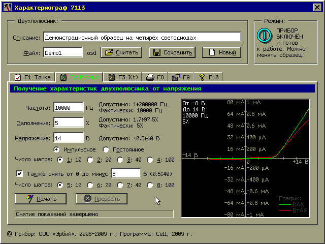Viewport: 325px width, 244px height.
Task: Open the F3 I(t) tab
Action: (123, 77)
